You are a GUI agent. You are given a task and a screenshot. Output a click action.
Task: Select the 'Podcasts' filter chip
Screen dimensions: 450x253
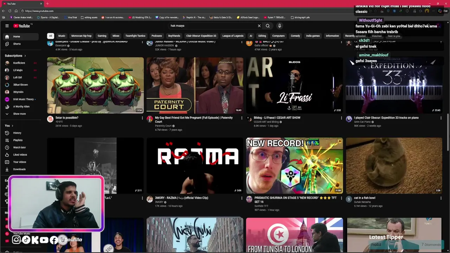pos(157,36)
